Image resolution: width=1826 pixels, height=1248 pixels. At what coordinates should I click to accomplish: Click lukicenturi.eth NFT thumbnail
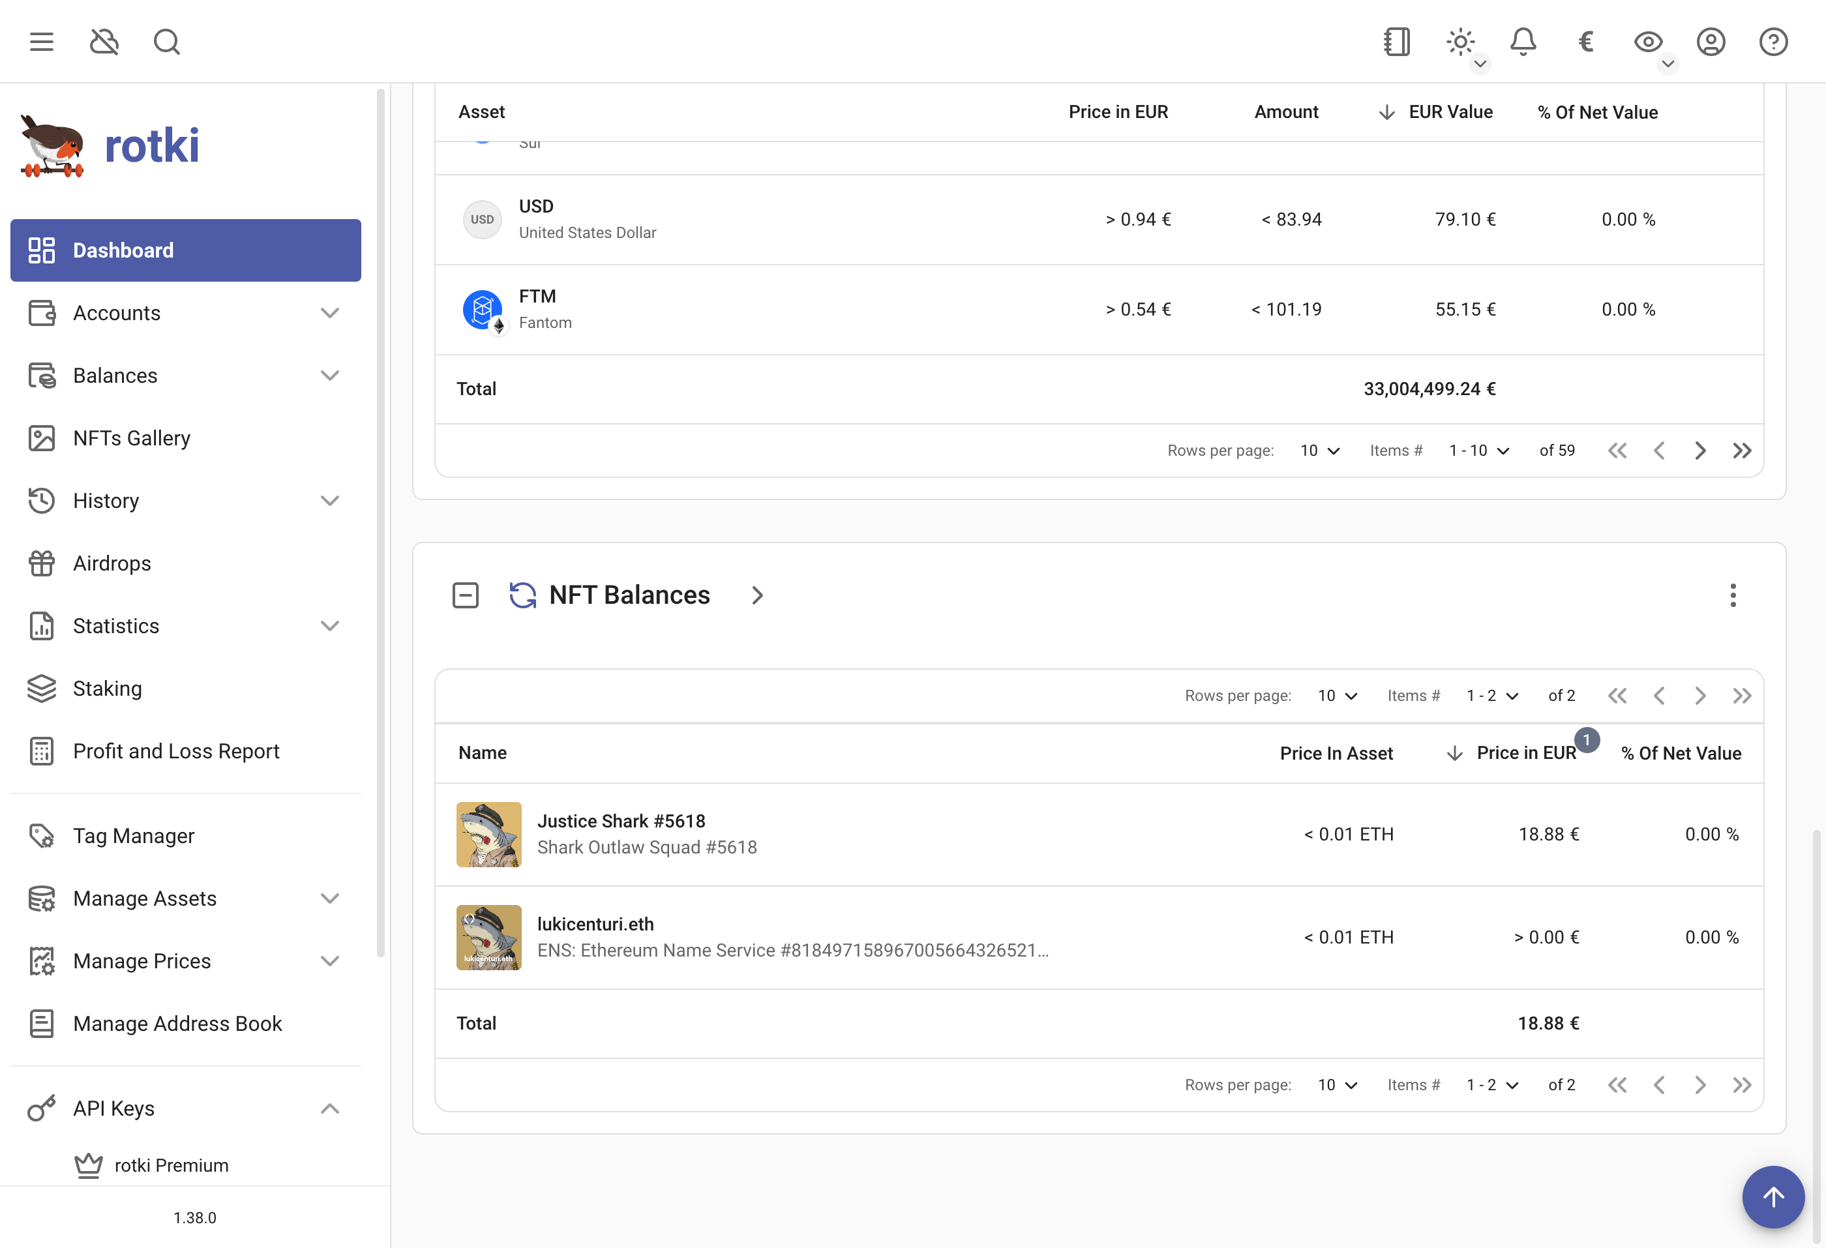(488, 938)
